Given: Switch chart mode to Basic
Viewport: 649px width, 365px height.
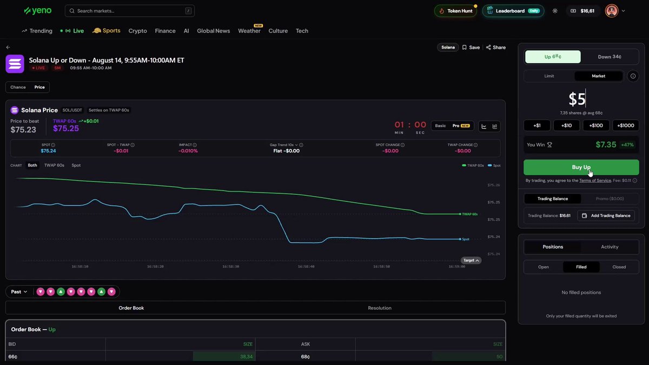Looking at the screenshot, I should coord(441,126).
